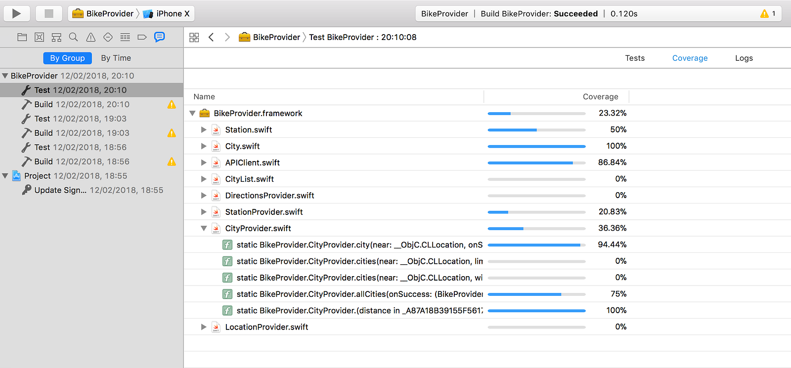The height and width of the screenshot is (368, 791).
Task: Select Build 12/02/2018, 20:10 report
Action: 91,104
